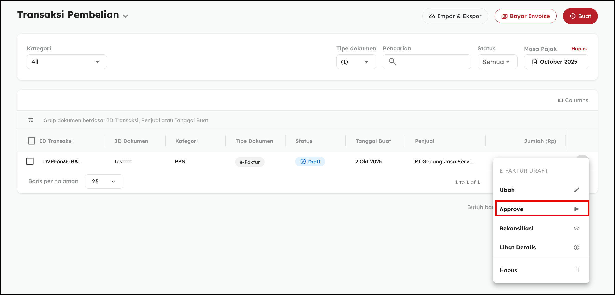
Task: Check the DVM-6636-RAL row checkbox
Action: tap(30, 161)
